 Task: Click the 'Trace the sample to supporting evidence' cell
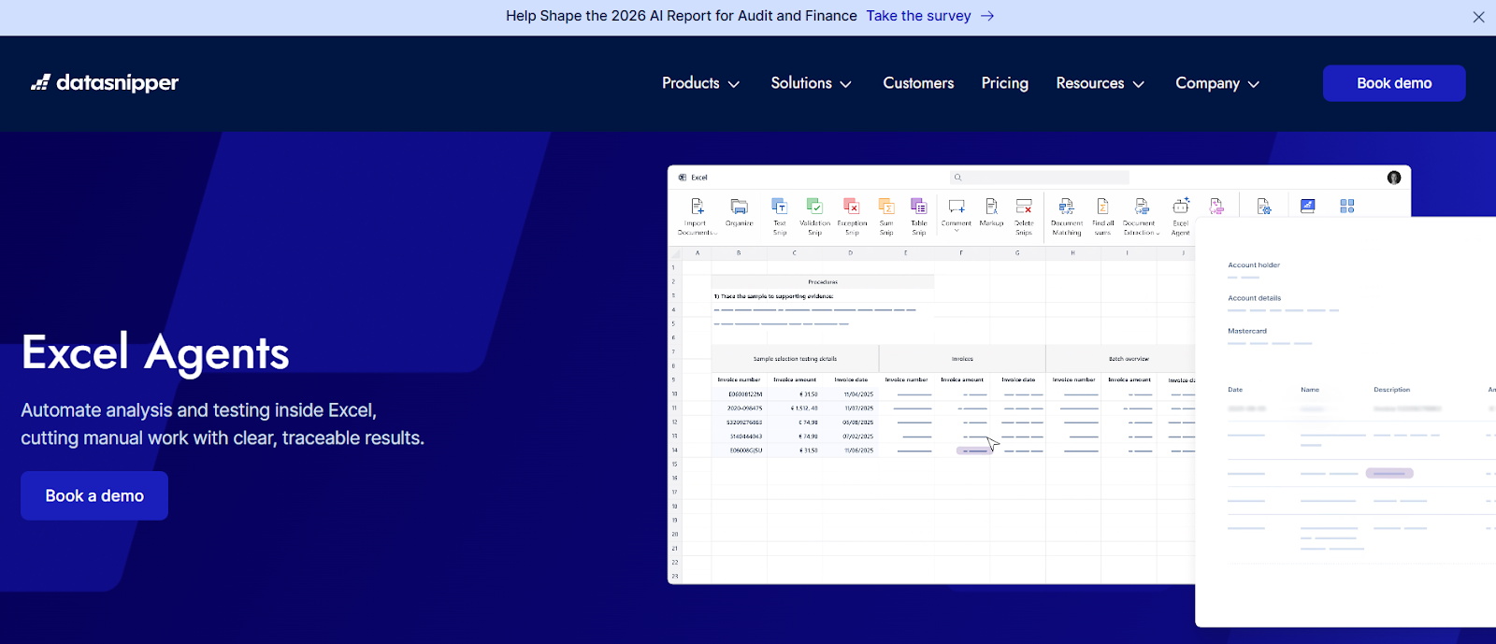773,296
